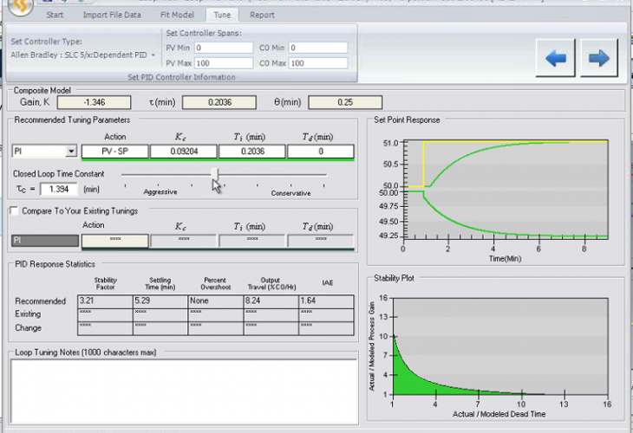The image size is (633, 433).
Task: Click the existing tunings Ti field
Action: tap(252, 241)
